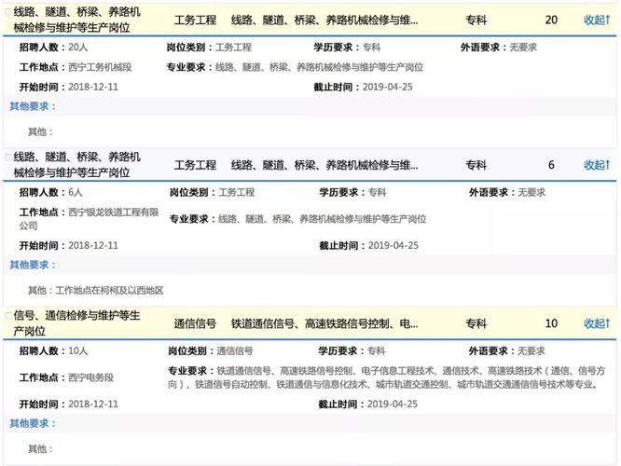
Task: Click 截止时间 2019-04-25 in first job
Action: point(388,87)
